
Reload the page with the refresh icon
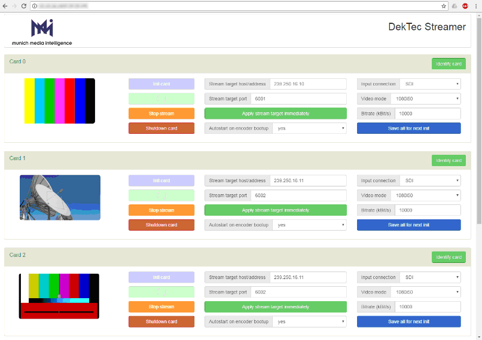pyautogui.click(x=23, y=5)
